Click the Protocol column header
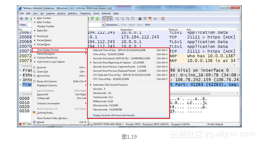This screenshot has width=259, height=142. coord(173,30)
